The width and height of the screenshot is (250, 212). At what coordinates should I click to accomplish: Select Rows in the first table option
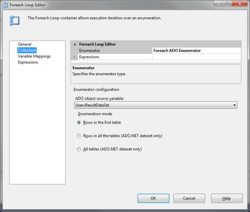click(x=79, y=122)
